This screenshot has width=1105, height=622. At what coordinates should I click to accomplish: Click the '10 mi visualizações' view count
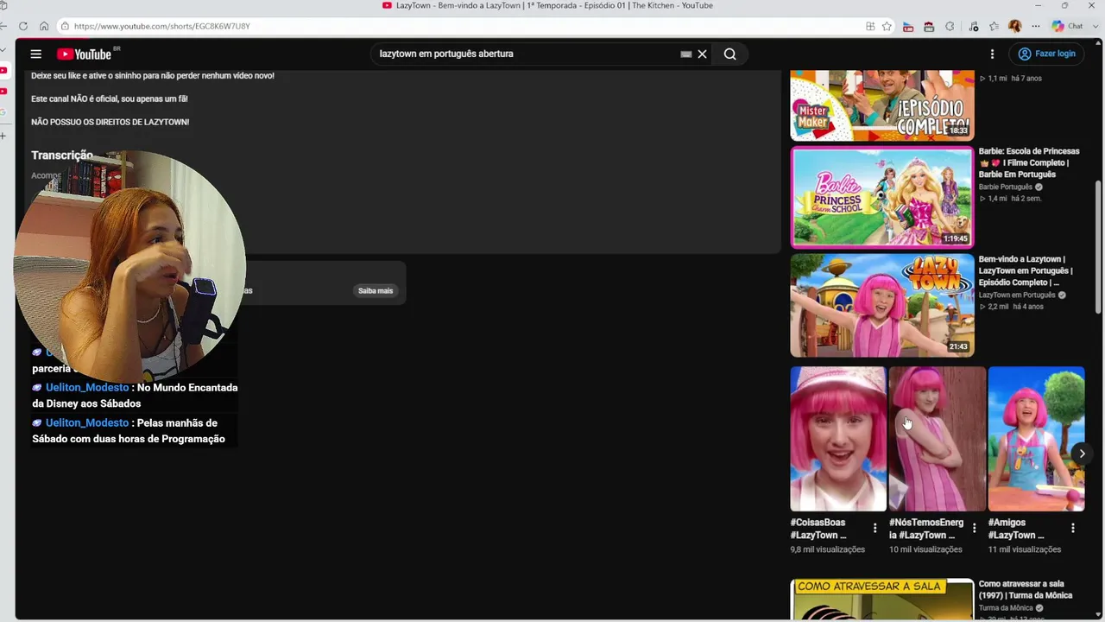pyautogui.click(x=925, y=549)
